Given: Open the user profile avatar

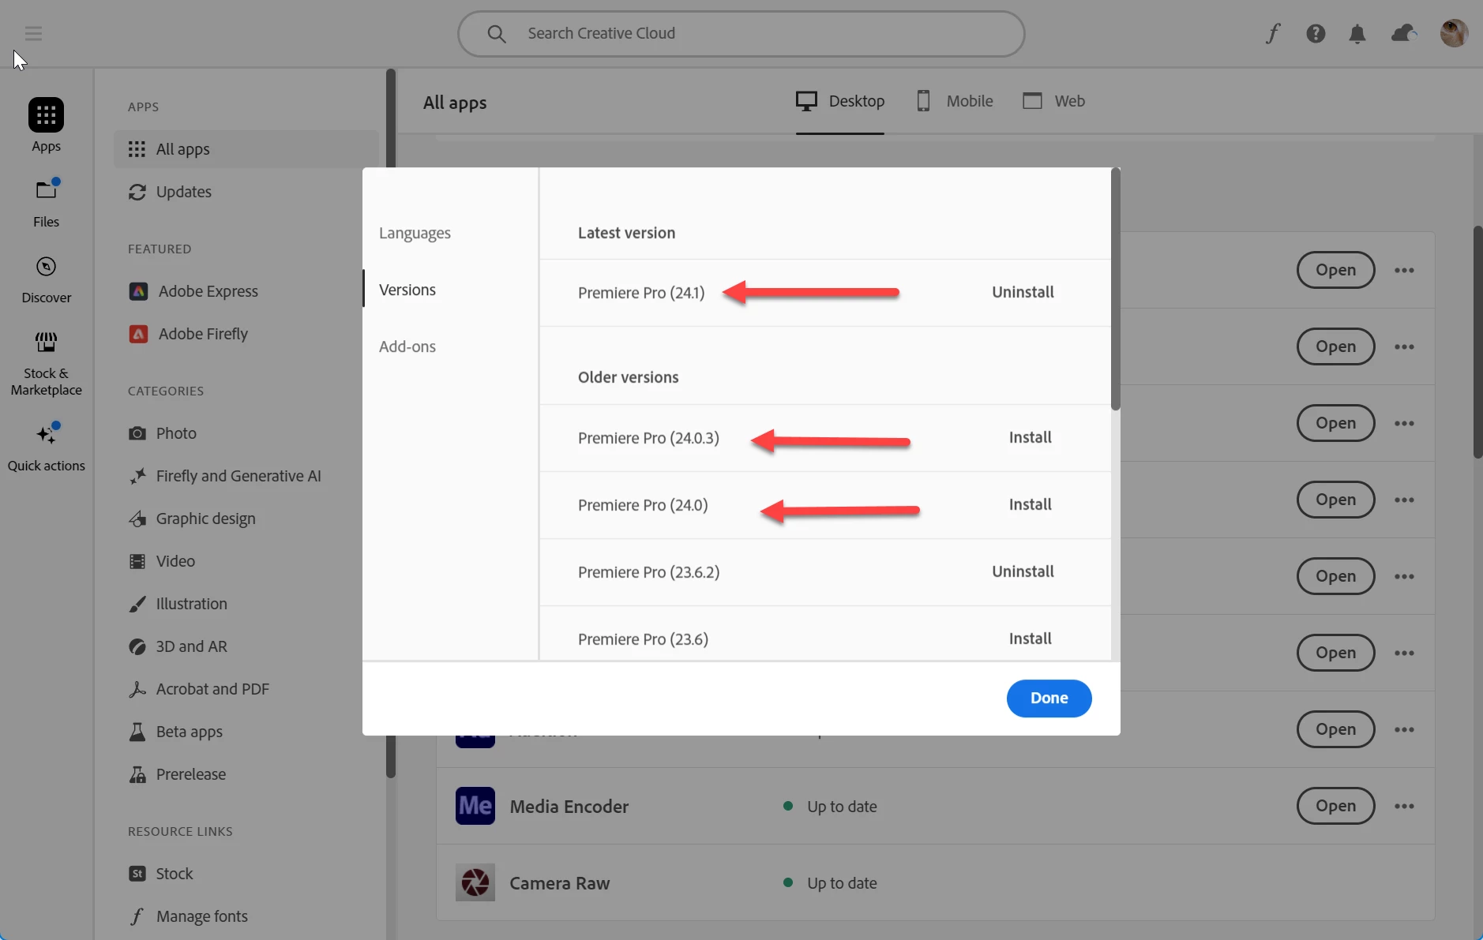Looking at the screenshot, I should [x=1454, y=33].
